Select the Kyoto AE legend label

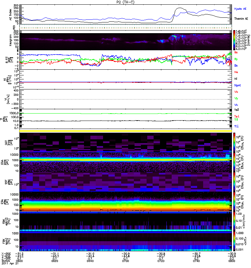tap(241, 8)
